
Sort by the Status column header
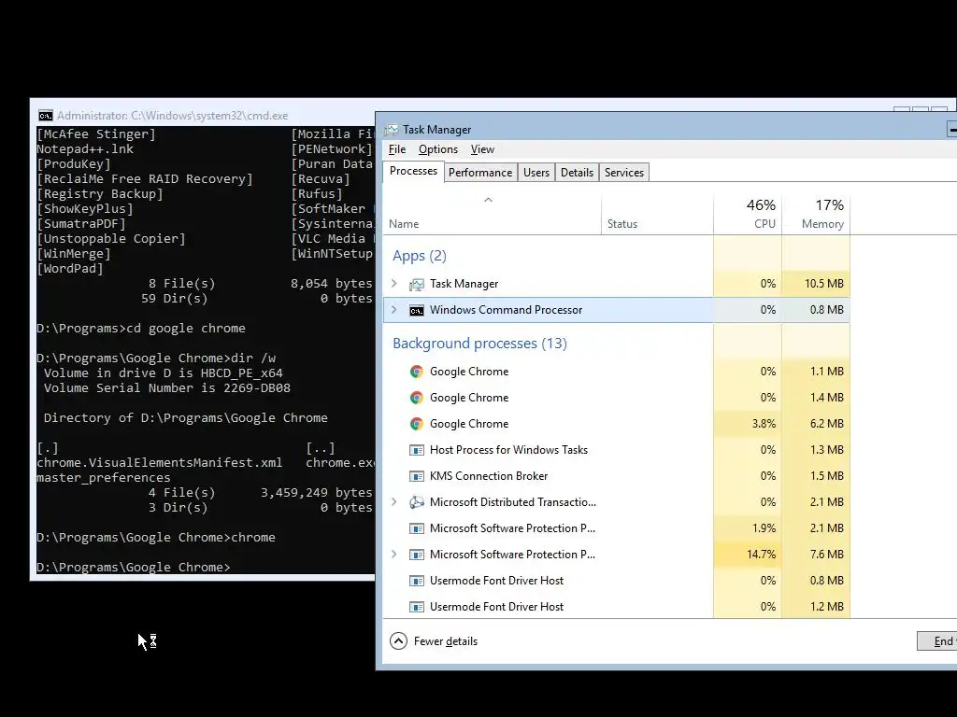point(657,215)
